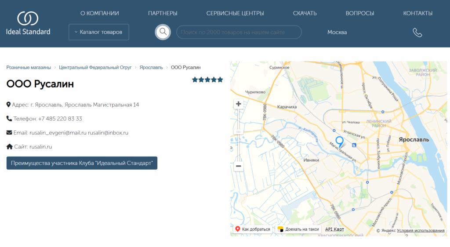The height and width of the screenshot is (247, 450).
Task: Open the ВОПРОСЫ menu item
Action: [x=360, y=13]
